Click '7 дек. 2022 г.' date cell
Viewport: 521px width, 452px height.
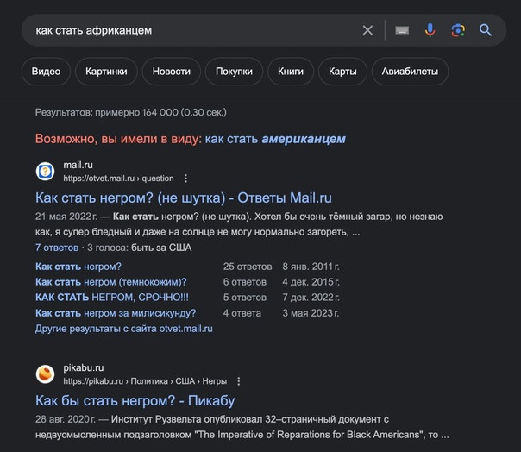coord(311,297)
